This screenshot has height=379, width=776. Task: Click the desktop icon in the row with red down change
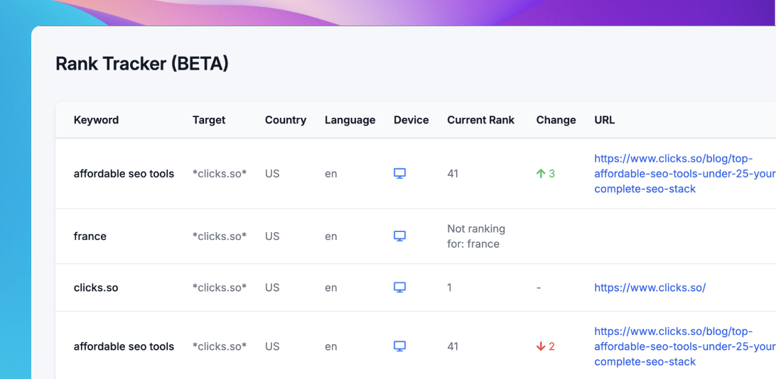pyautogui.click(x=399, y=346)
